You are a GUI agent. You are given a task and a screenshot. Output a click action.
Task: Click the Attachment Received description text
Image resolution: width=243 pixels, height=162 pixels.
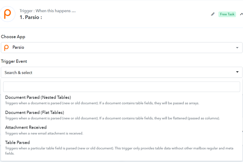[44, 133]
